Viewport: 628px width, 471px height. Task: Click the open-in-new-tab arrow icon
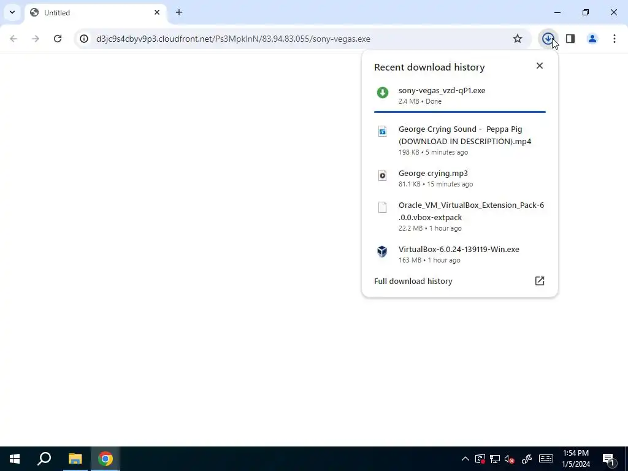pyautogui.click(x=540, y=281)
